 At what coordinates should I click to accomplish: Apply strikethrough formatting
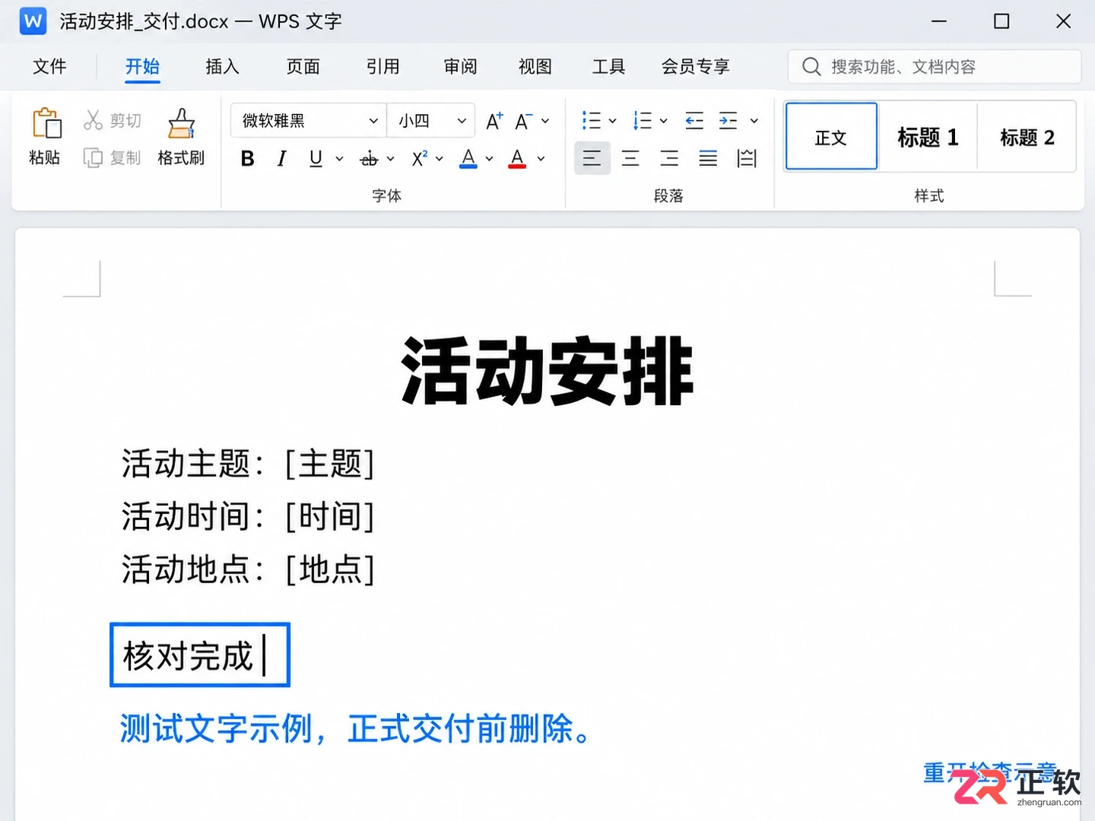[x=369, y=159]
